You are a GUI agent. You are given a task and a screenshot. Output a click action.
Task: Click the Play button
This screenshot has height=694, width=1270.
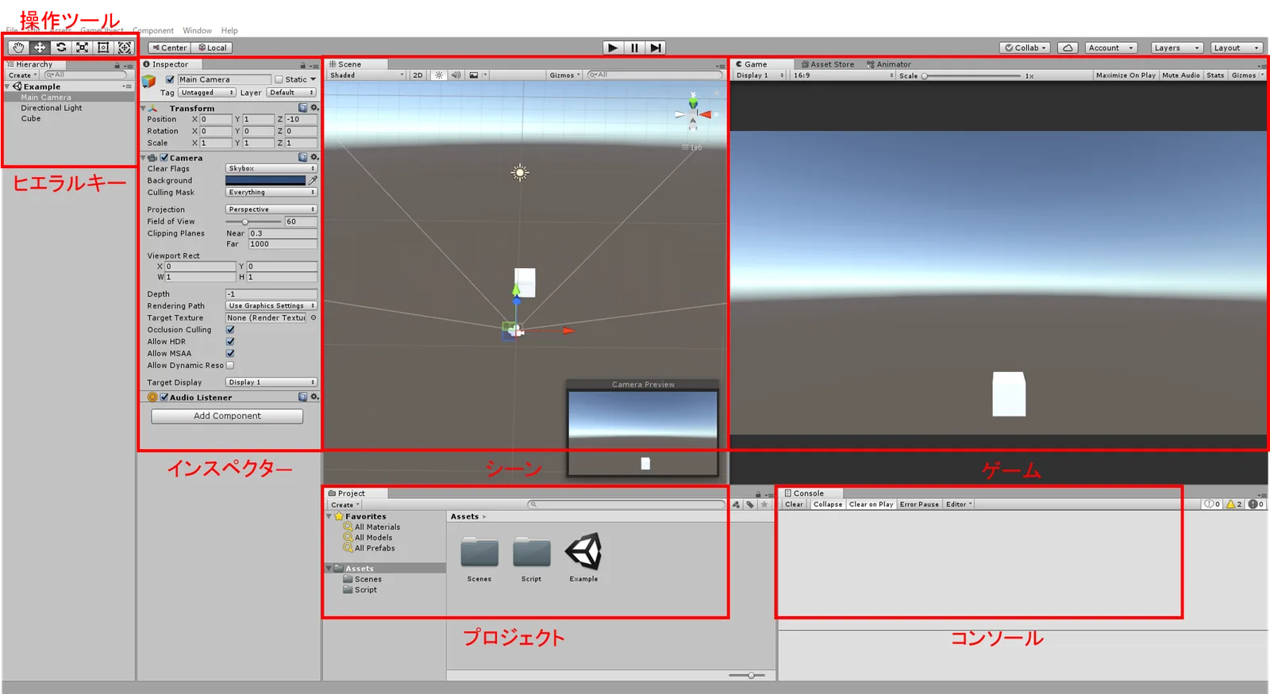tap(613, 48)
